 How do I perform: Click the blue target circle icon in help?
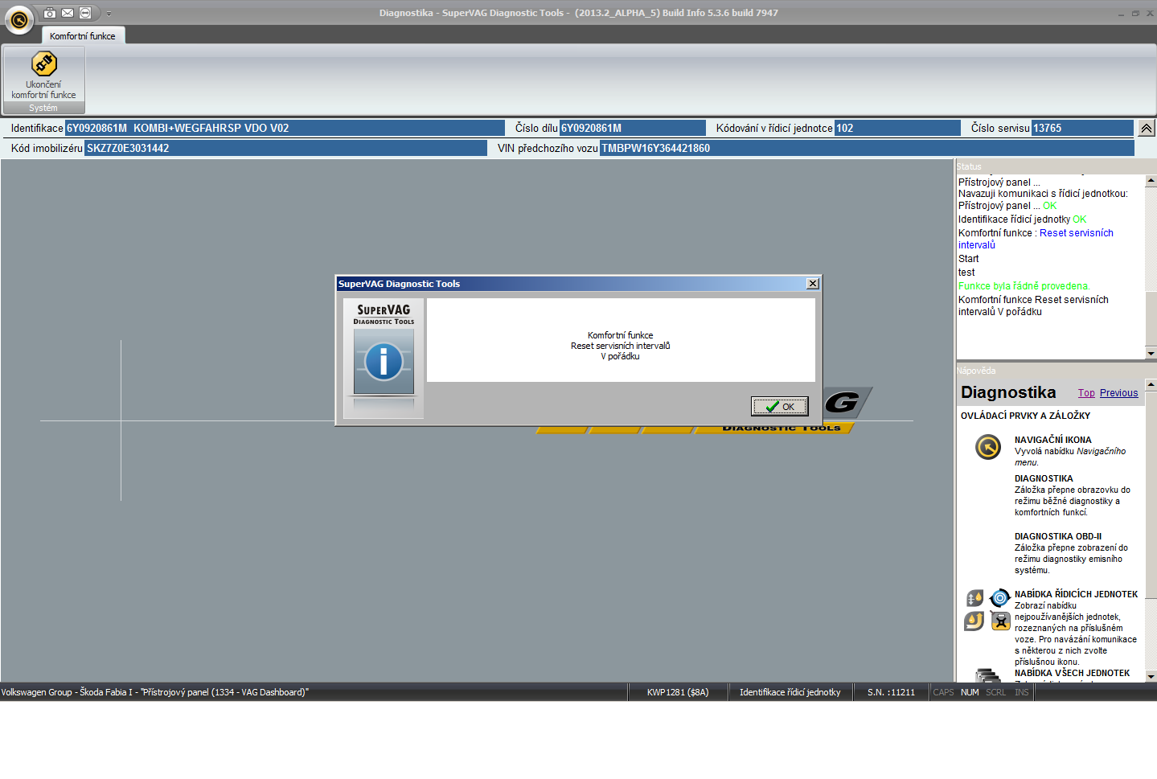(999, 598)
